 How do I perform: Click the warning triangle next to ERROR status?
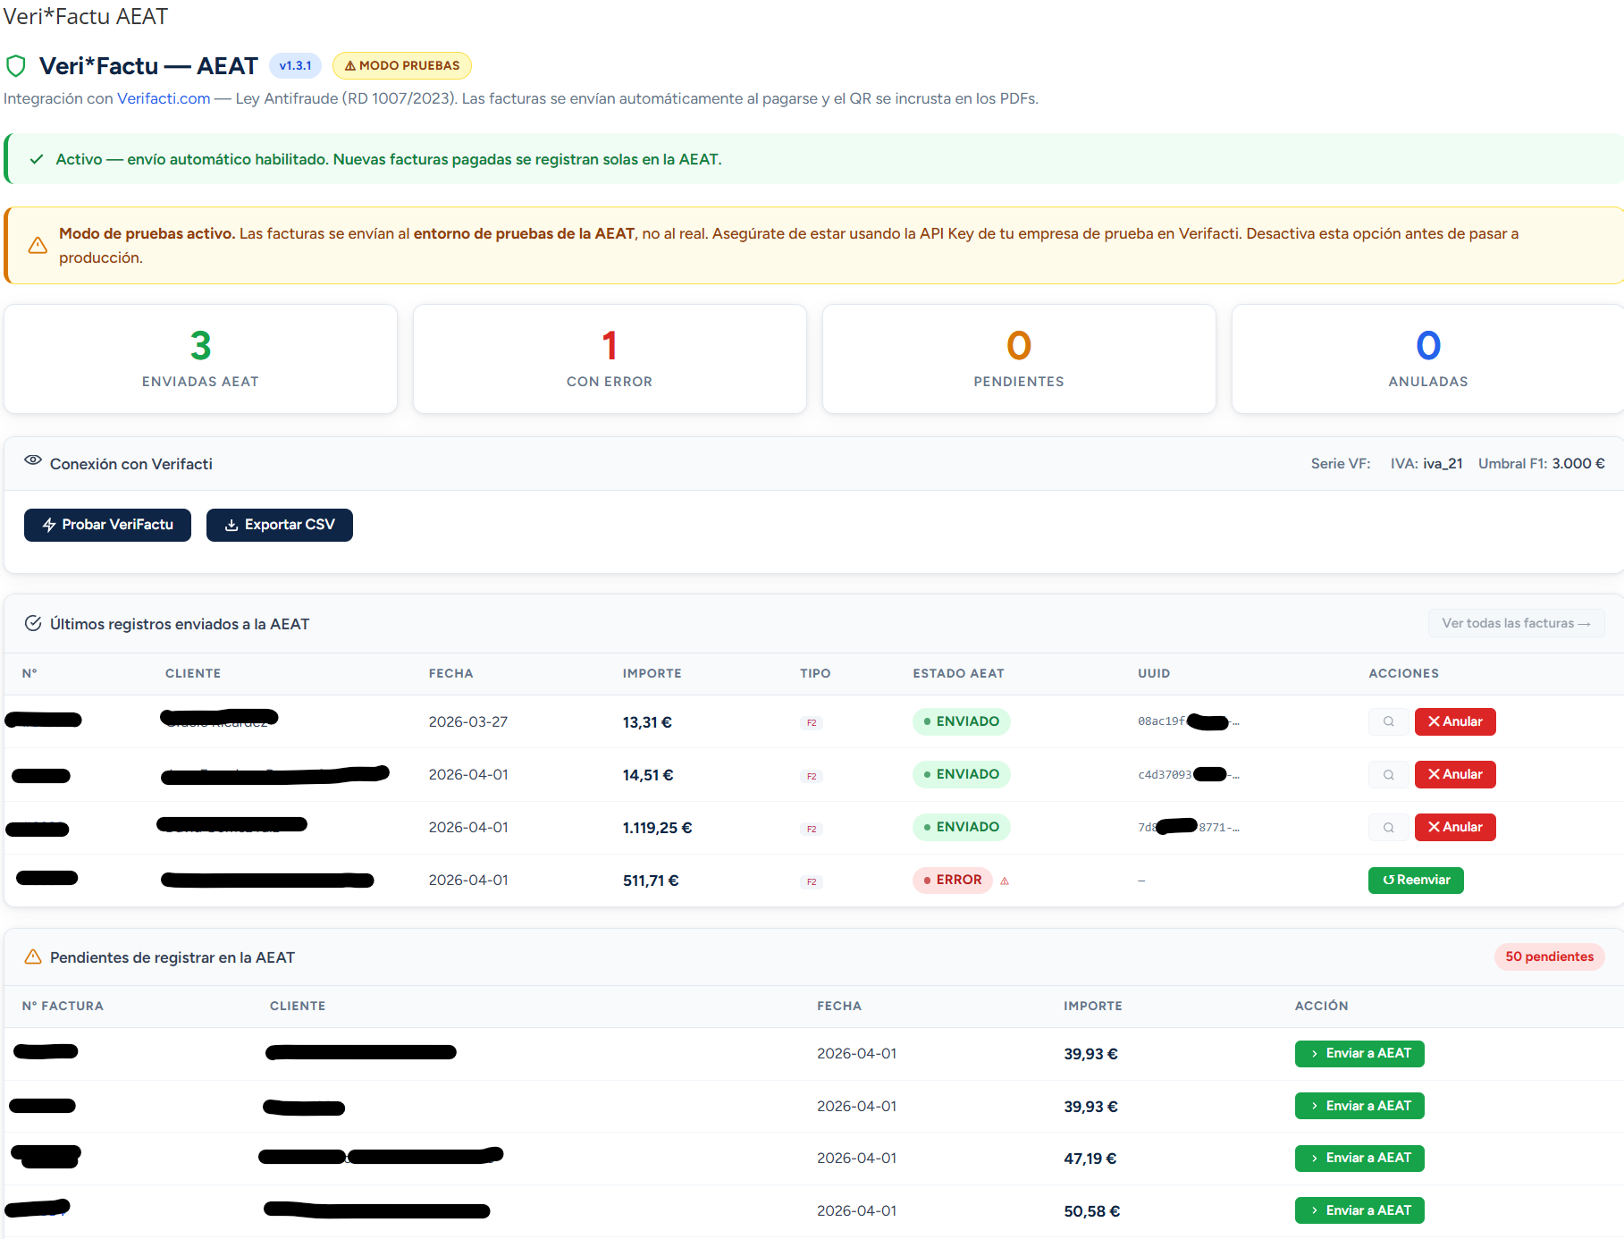click(1005, 881)
